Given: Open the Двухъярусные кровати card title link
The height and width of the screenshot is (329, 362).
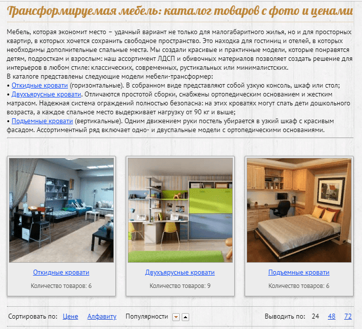Looking at the screenshot, I should click(180, 273).
